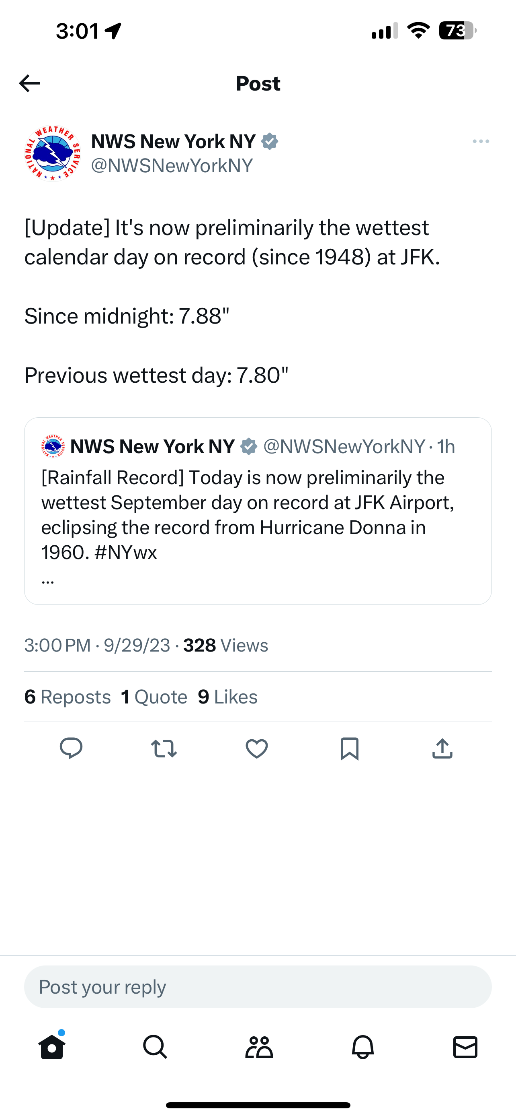Open NWS New York NY profile picture
This screenshot has width=516, height=1118.
(x=52, y=153)
